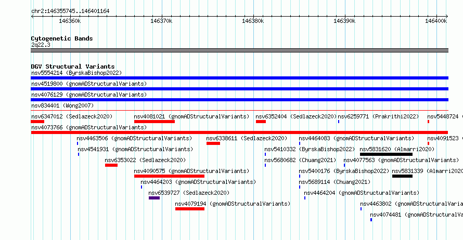This screenshot has height=240, width=463.
Task: Open the nsv4464083 variant label
Action: coord(356,138)
